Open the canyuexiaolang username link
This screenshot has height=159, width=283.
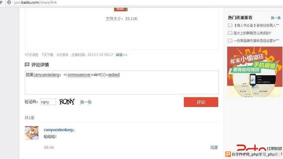59,130
